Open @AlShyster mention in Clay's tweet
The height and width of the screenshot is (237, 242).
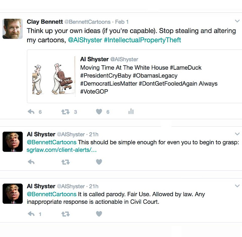pos(85,39)
